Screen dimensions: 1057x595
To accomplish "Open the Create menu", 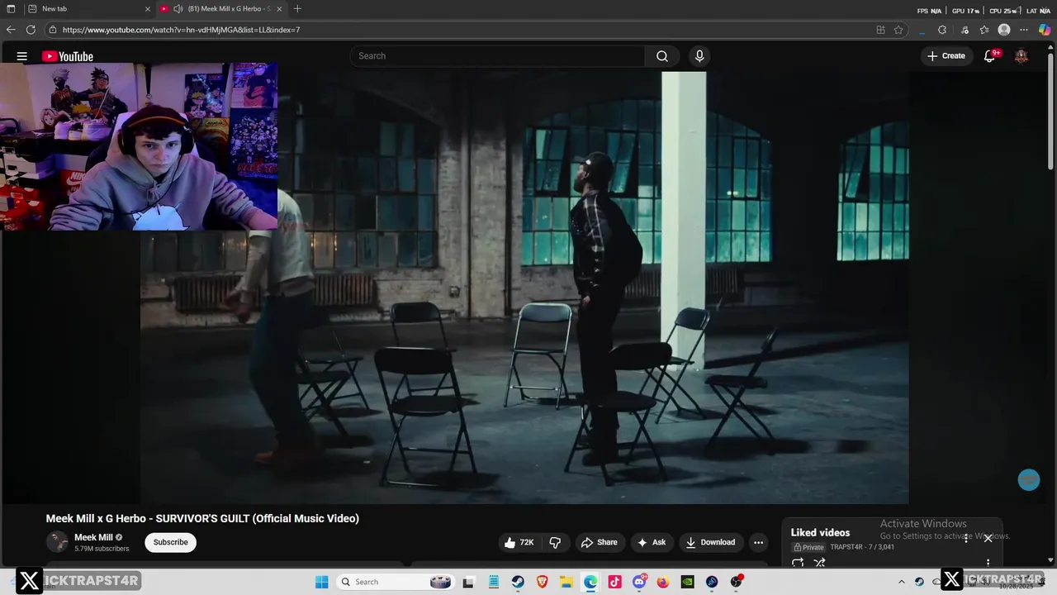I will point(946,56).
